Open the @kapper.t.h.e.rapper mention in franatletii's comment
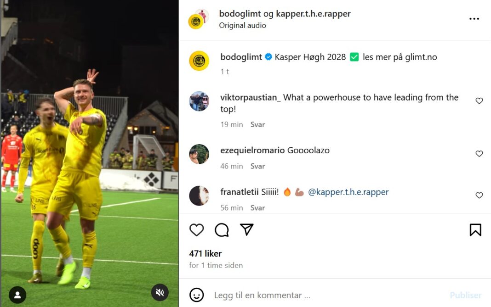 349,192
